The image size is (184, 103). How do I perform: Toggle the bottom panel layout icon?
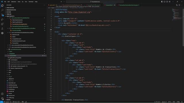click(164, 2)
